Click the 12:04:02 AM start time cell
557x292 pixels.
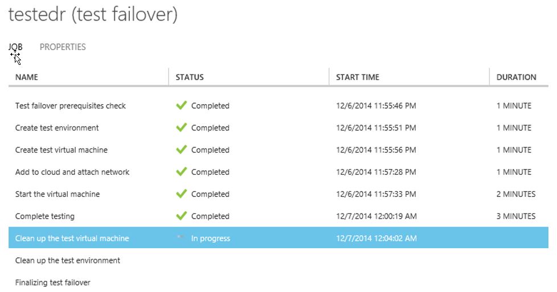[x=376, y=238]
